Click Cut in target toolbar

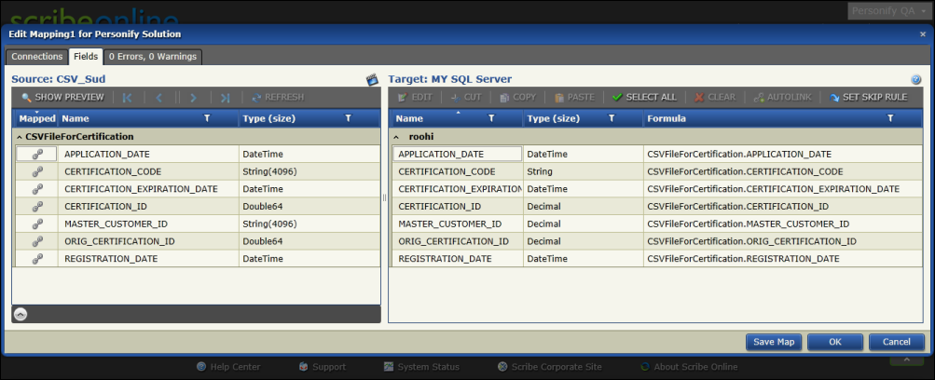(466, 97)
